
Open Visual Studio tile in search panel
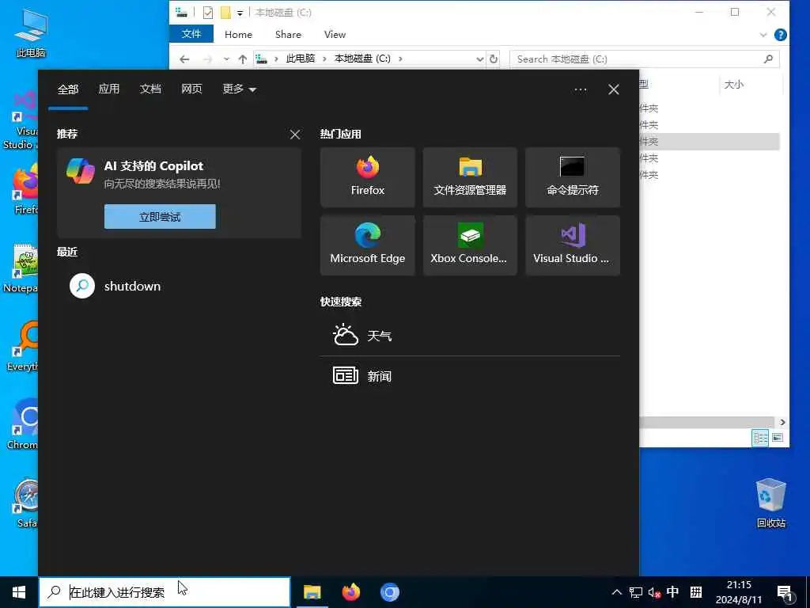[x=573, y=245]
